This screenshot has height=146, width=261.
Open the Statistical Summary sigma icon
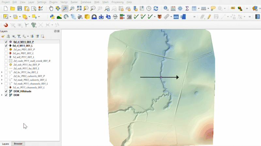tap(187, 8)
